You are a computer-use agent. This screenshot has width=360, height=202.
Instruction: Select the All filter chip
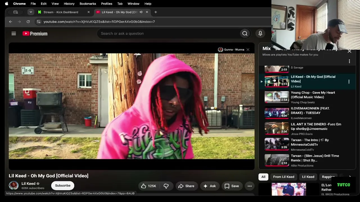(263, 177)
